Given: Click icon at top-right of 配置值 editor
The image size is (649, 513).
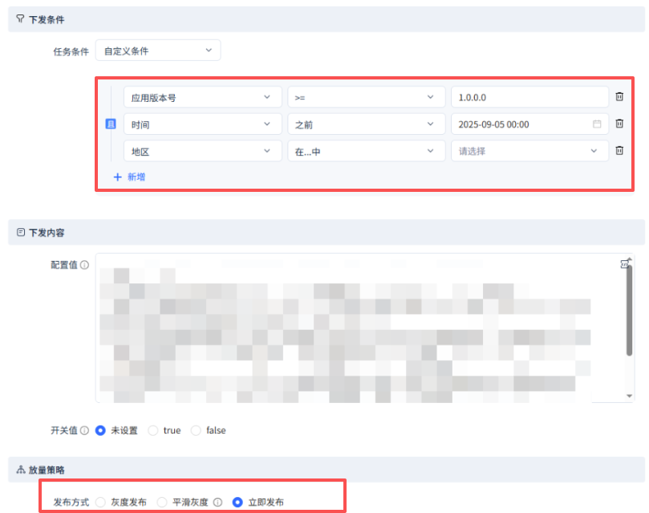Looking at the screenshot, I should [625, 264].
